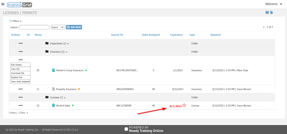Click the Worker's Comp Insurance file icon

[54, 70]
